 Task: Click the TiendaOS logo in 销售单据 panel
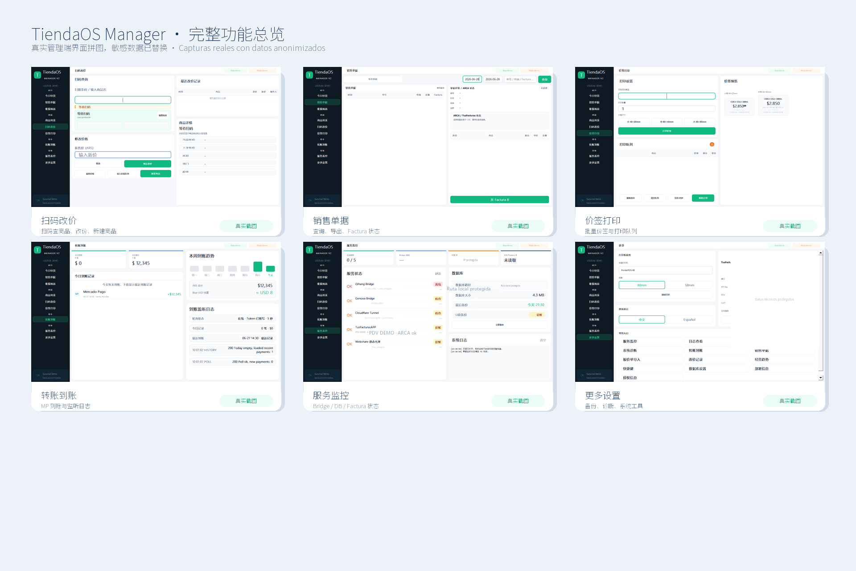pos(309,75)
